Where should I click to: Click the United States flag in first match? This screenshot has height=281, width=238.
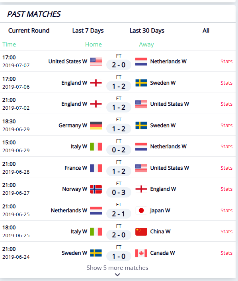96,62
